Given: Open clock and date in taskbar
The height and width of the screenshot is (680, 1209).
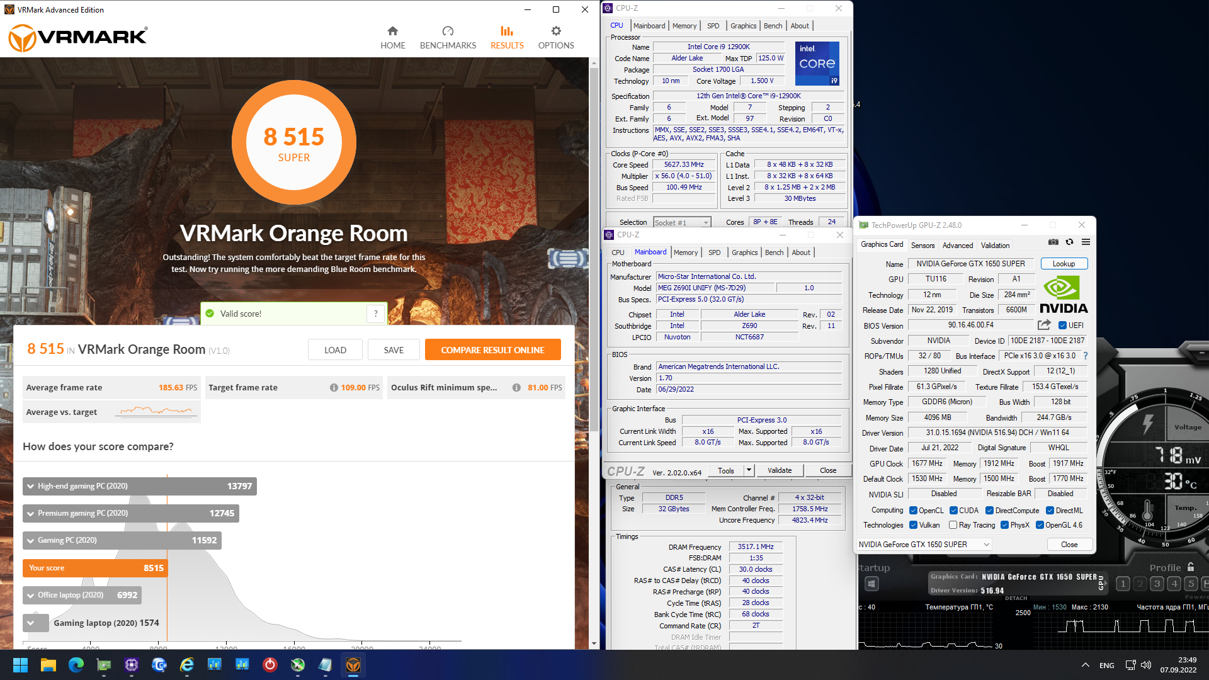Looking at the screenshot, I should [x=1179, y=665].
